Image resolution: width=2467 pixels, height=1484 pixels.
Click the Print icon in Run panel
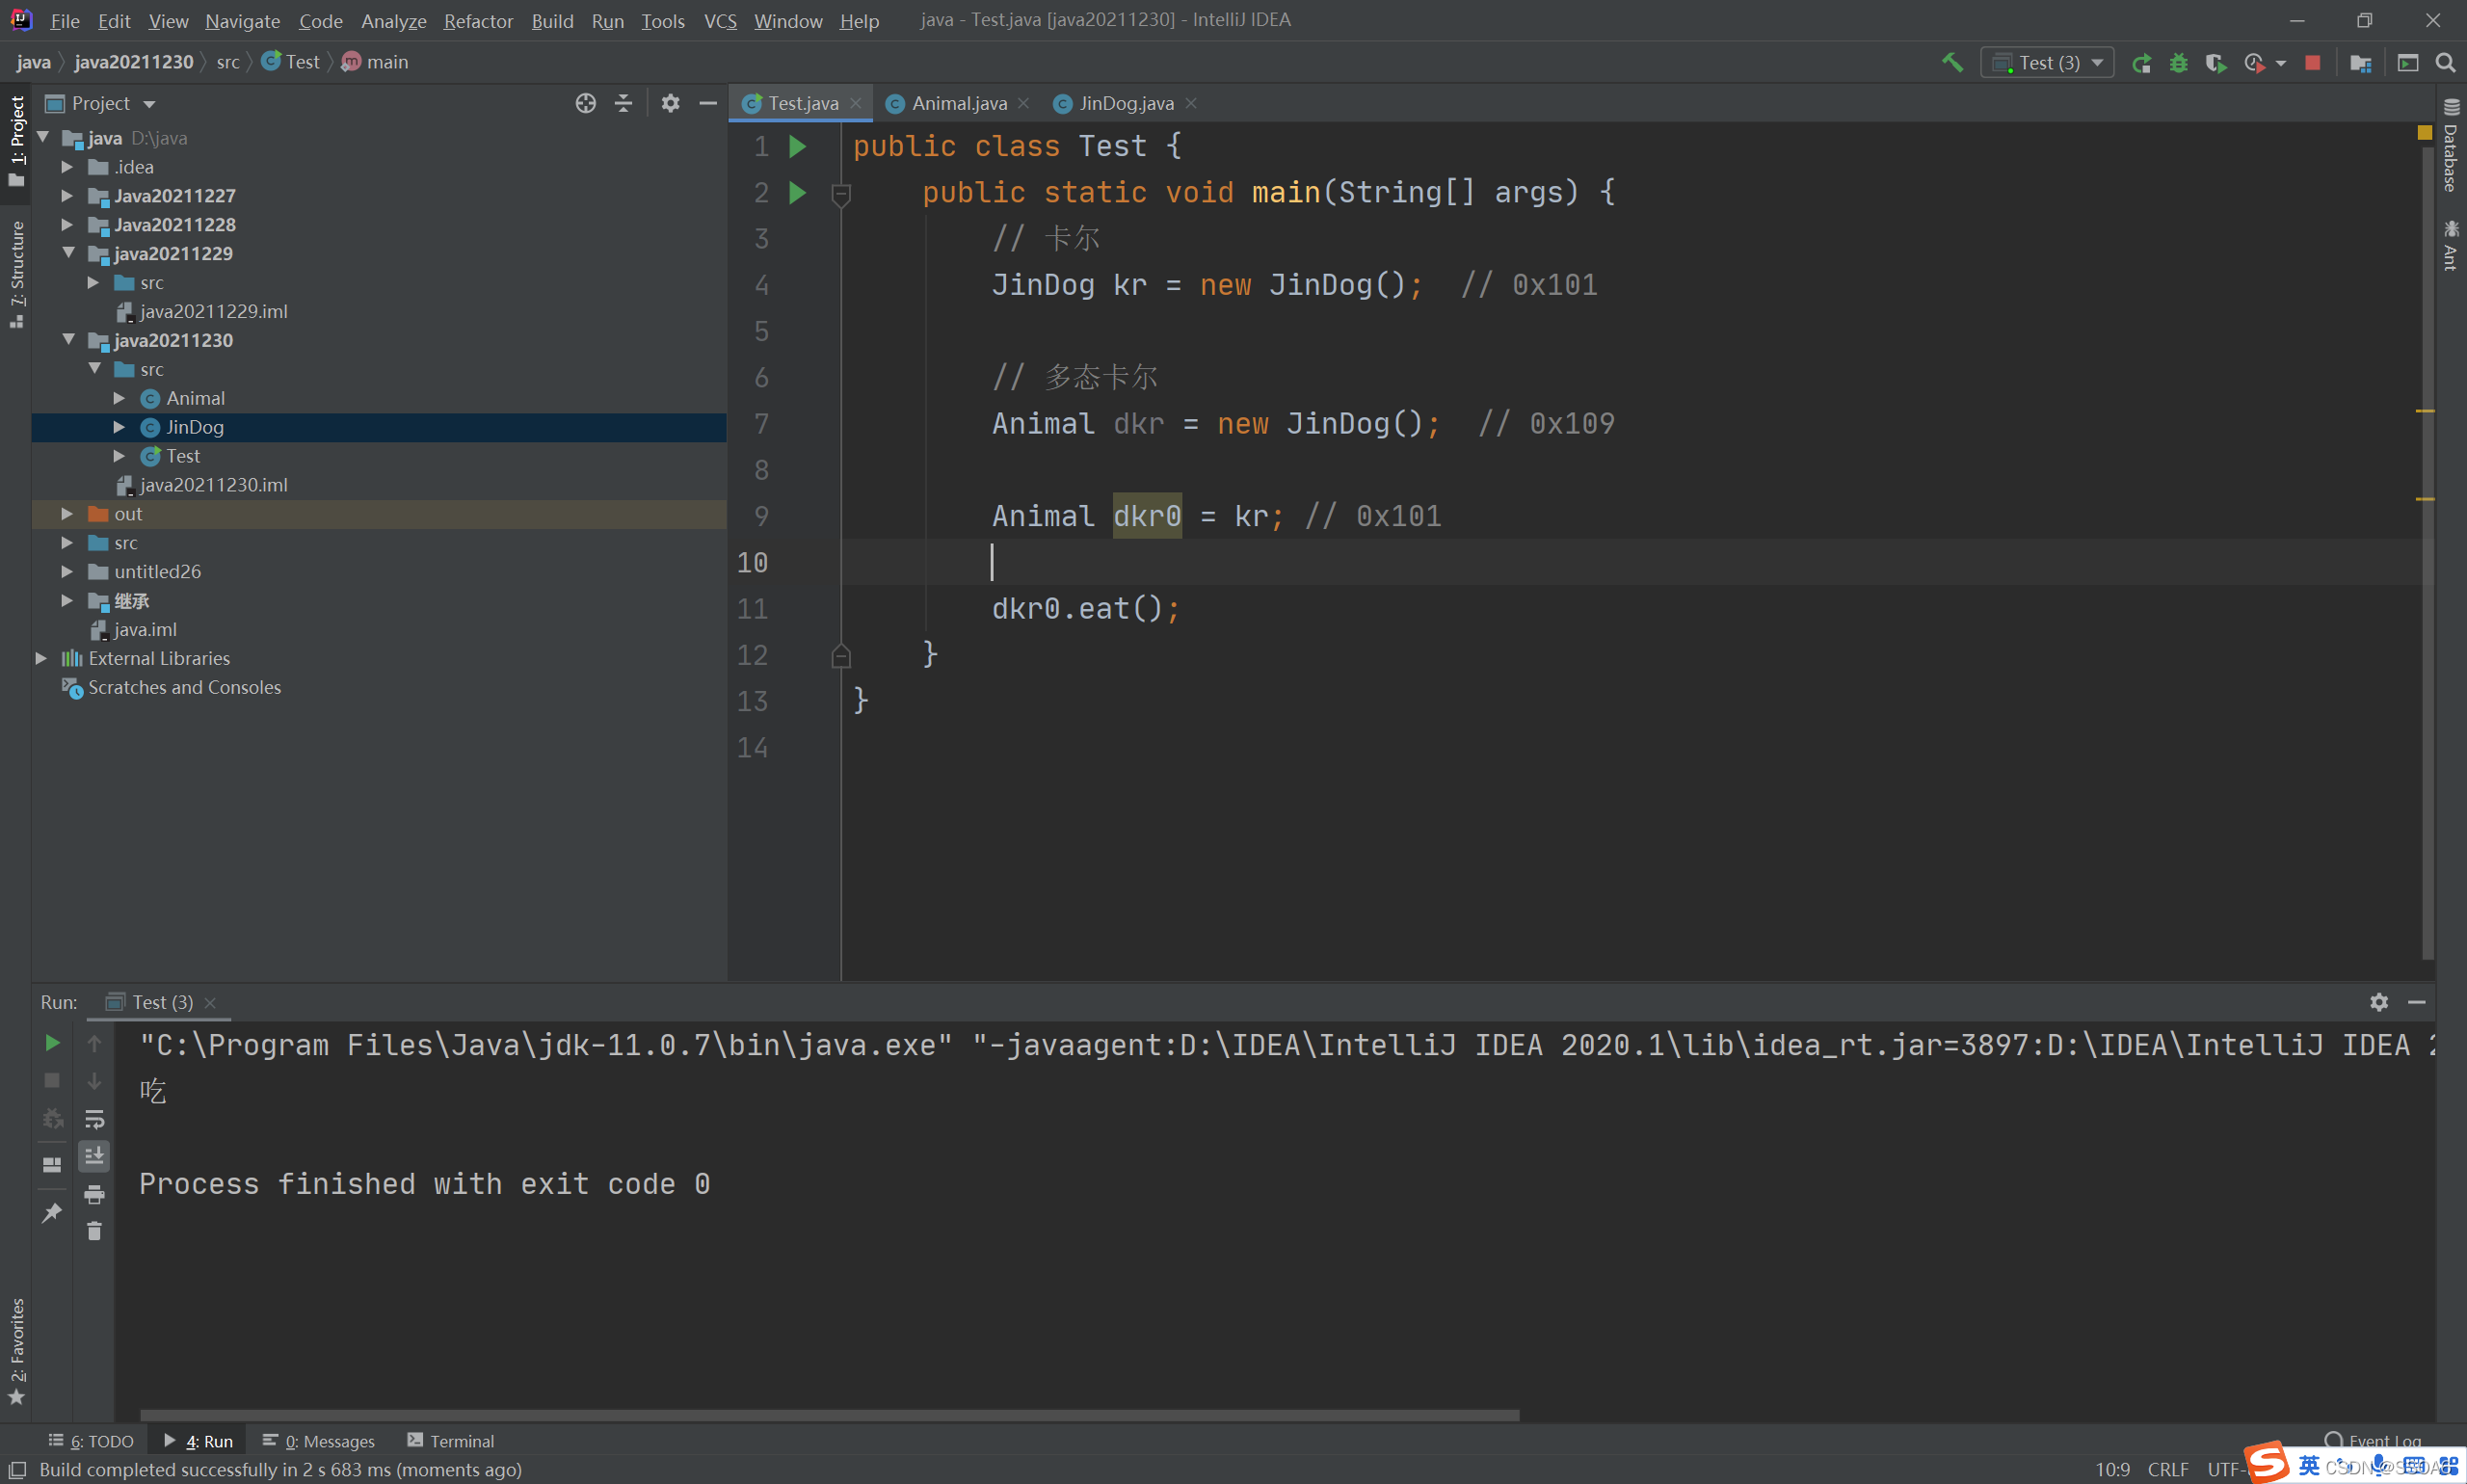click(94, 1194)
